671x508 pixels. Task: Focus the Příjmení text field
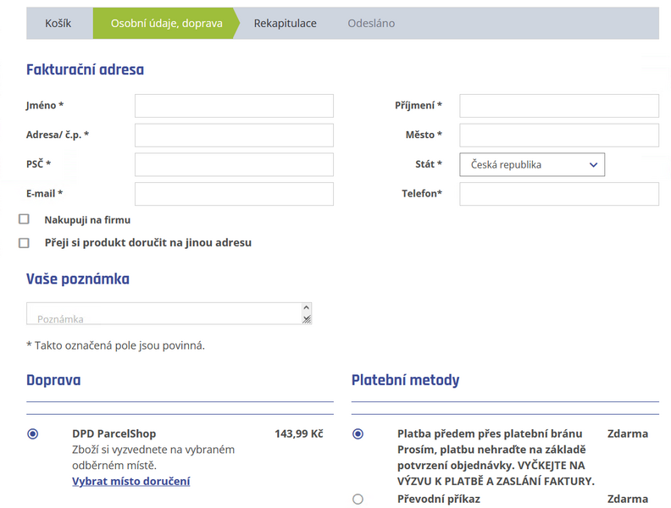(559, 106)
